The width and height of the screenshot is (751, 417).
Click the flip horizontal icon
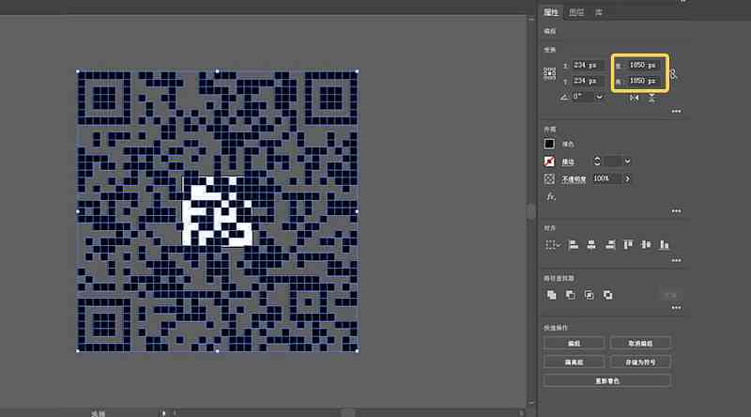pyautogui.click(x=635, y=98)
